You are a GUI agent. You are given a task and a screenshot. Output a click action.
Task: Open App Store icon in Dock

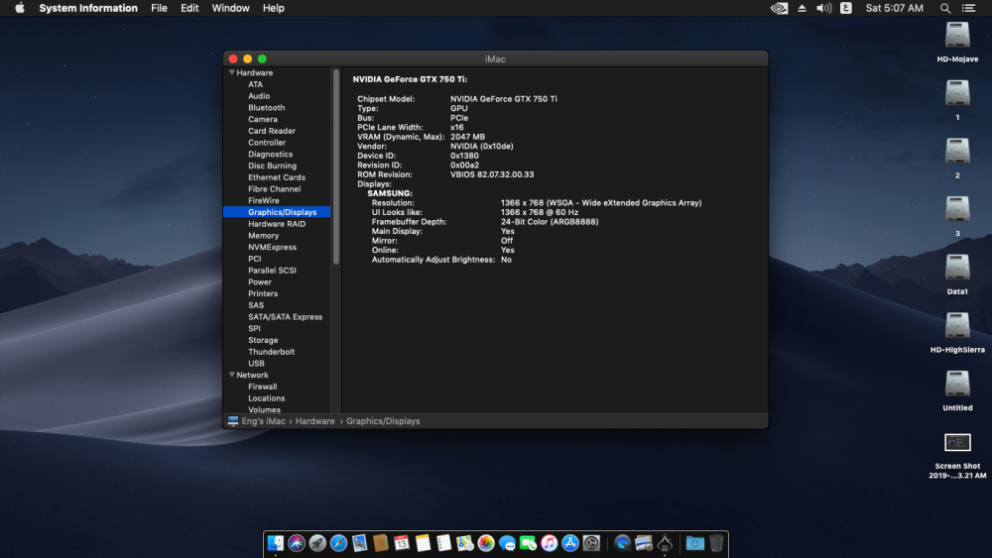click(x=570, y=543)
